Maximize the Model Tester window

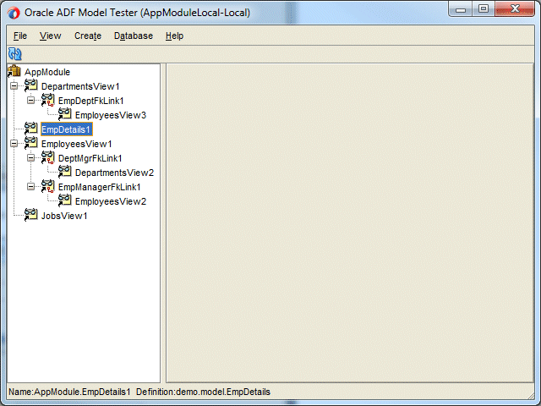(484, 9)
